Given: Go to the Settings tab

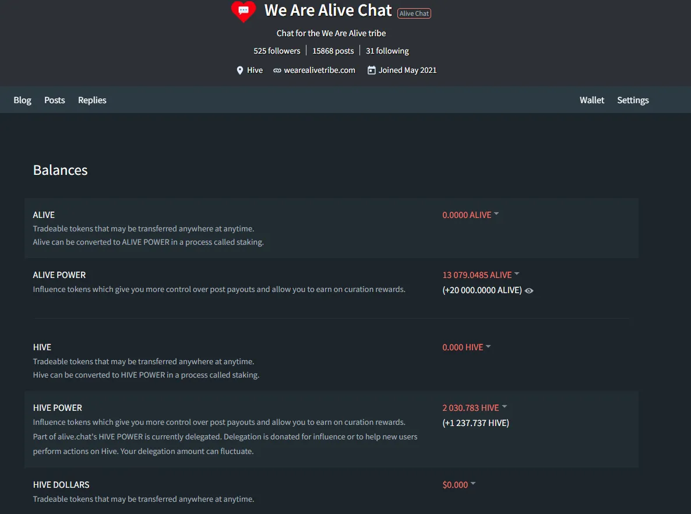Looking at the screenshot, I should pyautogui.click(x=633, y=100).
